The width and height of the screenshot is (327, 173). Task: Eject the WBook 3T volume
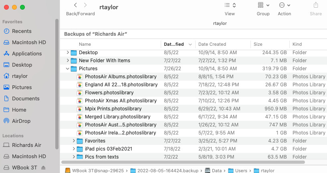pos(43,167)
